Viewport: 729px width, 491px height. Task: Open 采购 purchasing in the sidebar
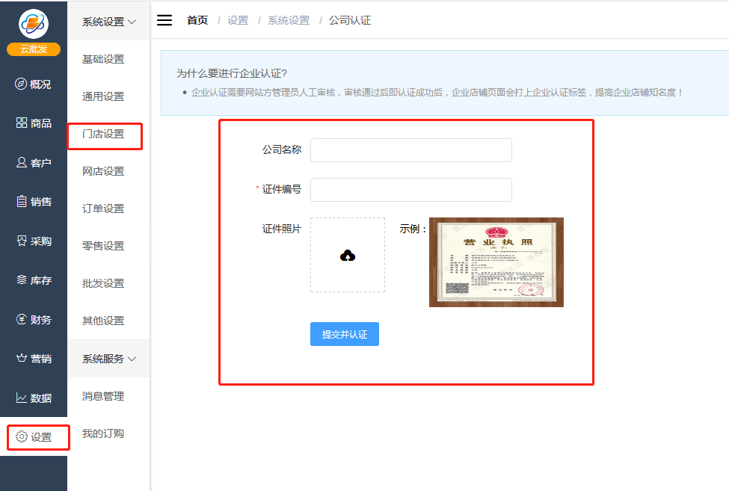click(x=34, y=241)
